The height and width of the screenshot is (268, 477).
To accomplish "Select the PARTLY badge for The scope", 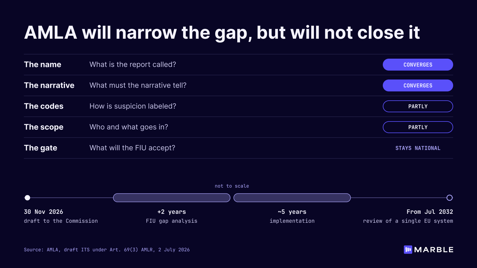I will click(418, 127).
